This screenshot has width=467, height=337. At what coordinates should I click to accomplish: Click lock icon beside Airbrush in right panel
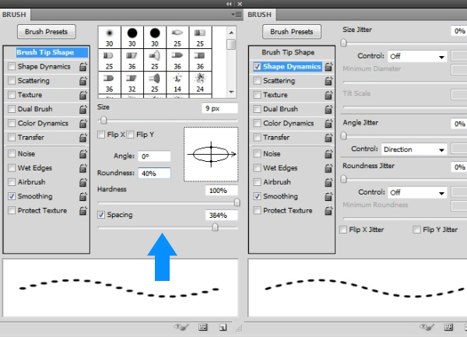(328, 182)
